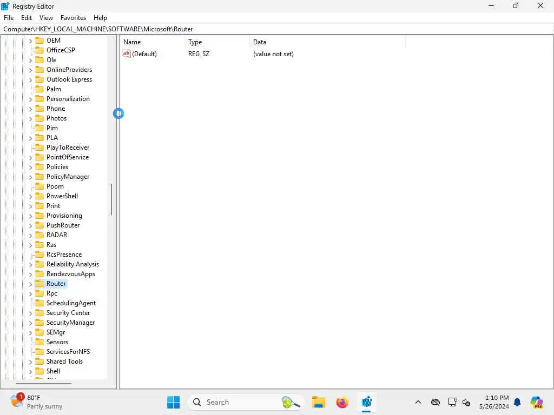
Task: Click the (value not set) data cell
Action: pyautogui.click(x=273, y=54)
